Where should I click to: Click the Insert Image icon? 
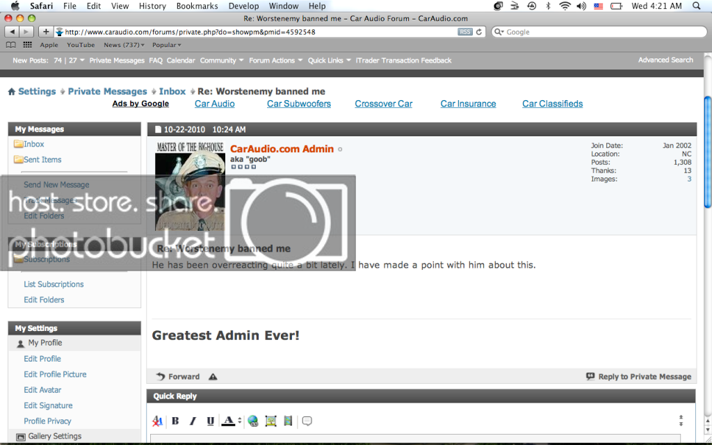click(270, 421)
